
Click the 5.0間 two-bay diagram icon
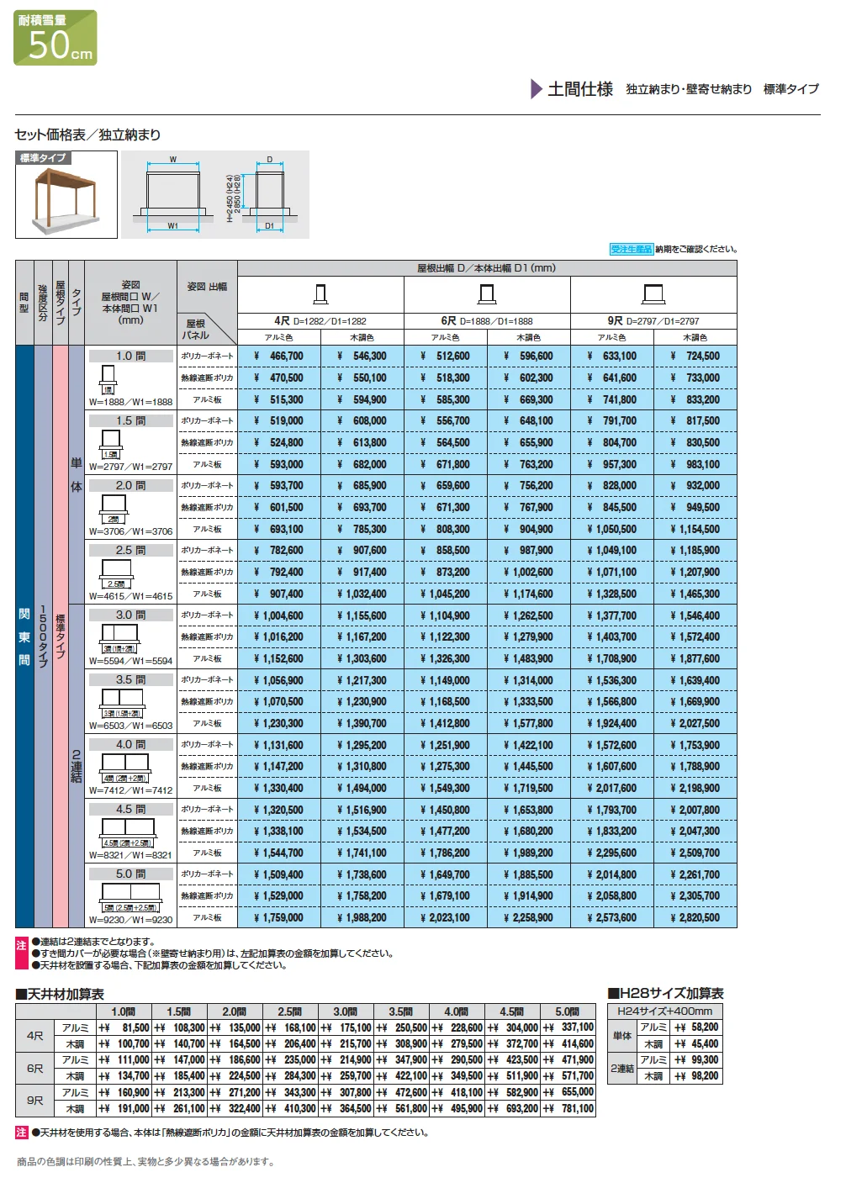tap(130, 897)
